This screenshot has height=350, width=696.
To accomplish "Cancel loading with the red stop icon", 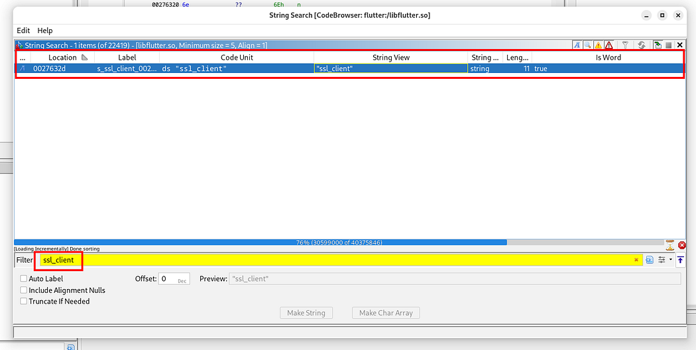I will pyautogui.click(x=682, y=245).
